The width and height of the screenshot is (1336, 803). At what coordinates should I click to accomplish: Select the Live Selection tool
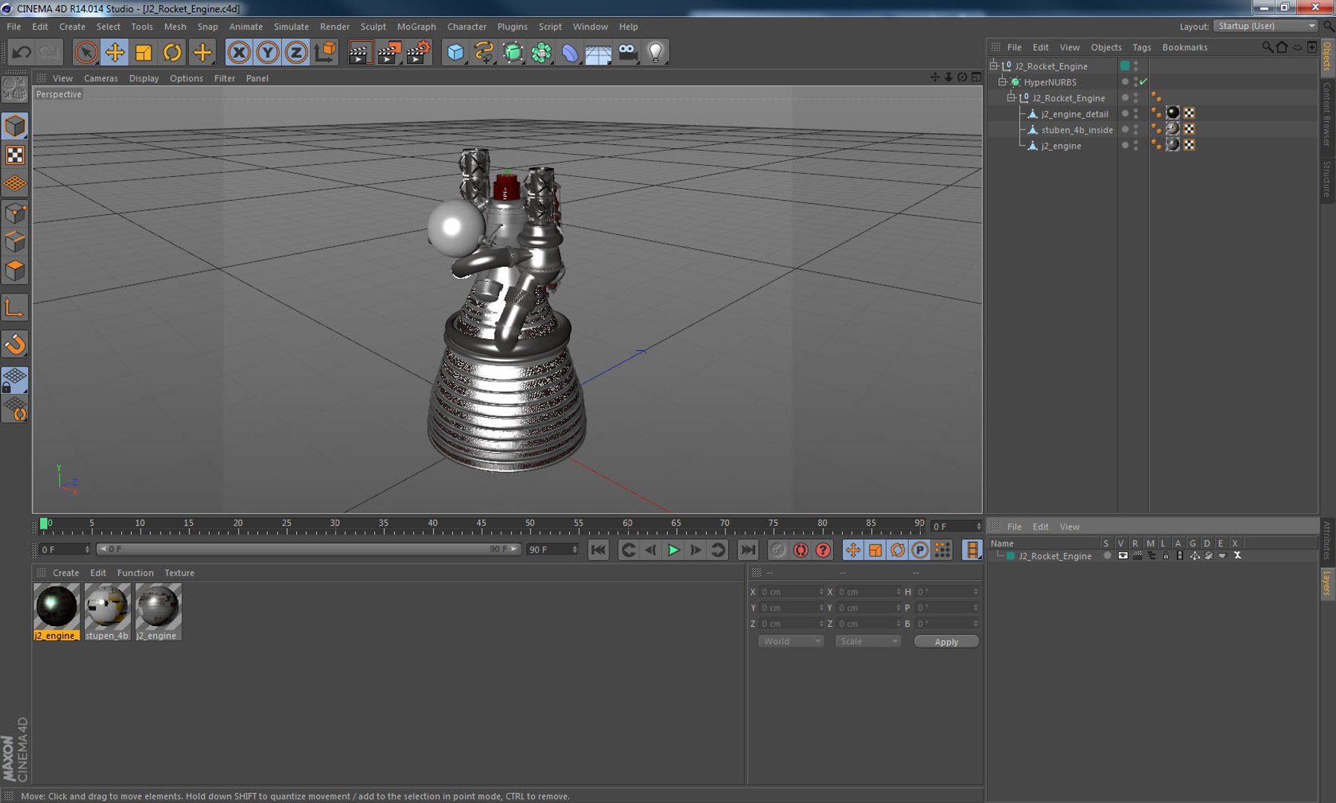point(86,52)
